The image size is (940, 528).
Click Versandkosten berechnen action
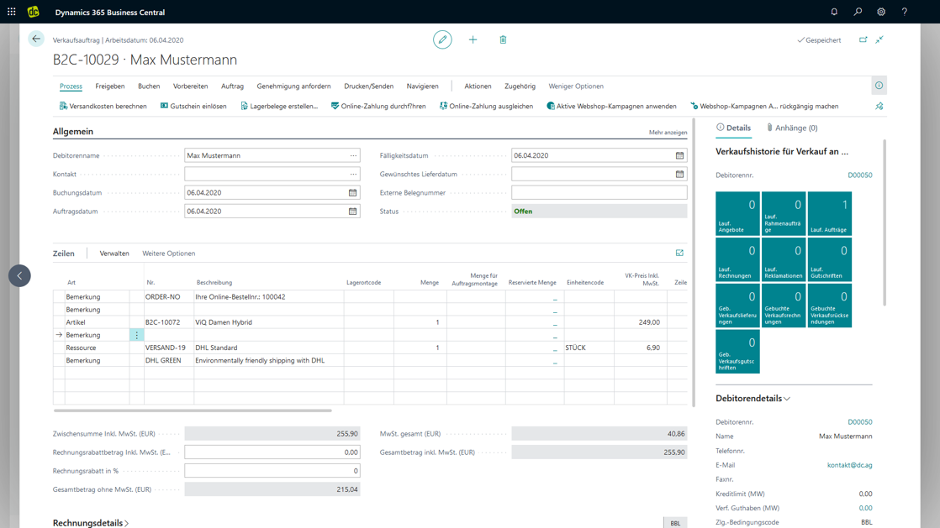coord(103,107)
